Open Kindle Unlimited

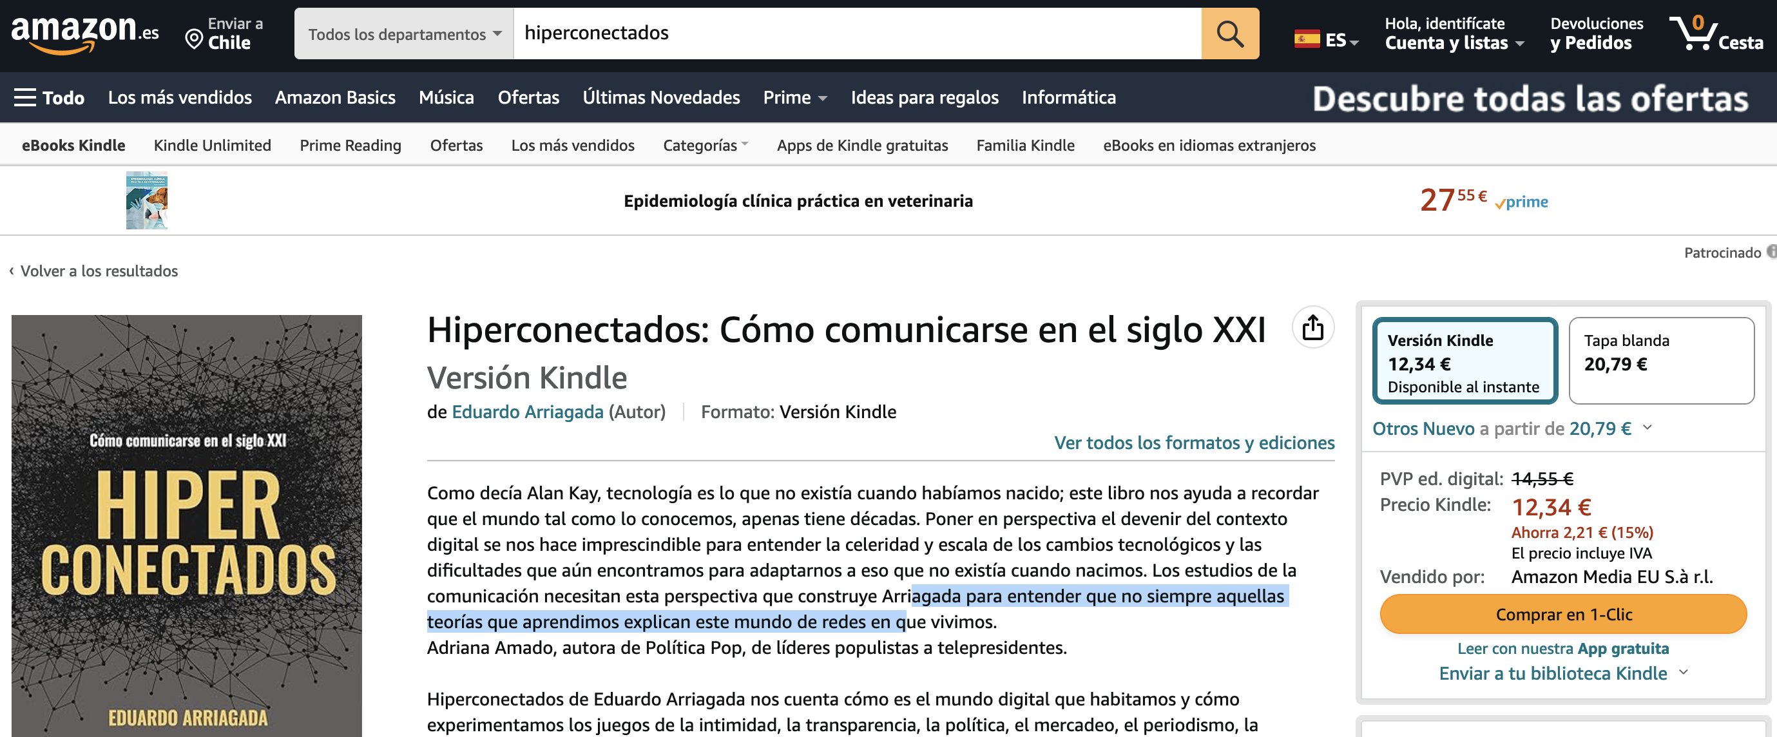pyautogui.click(x=213, y=145)
